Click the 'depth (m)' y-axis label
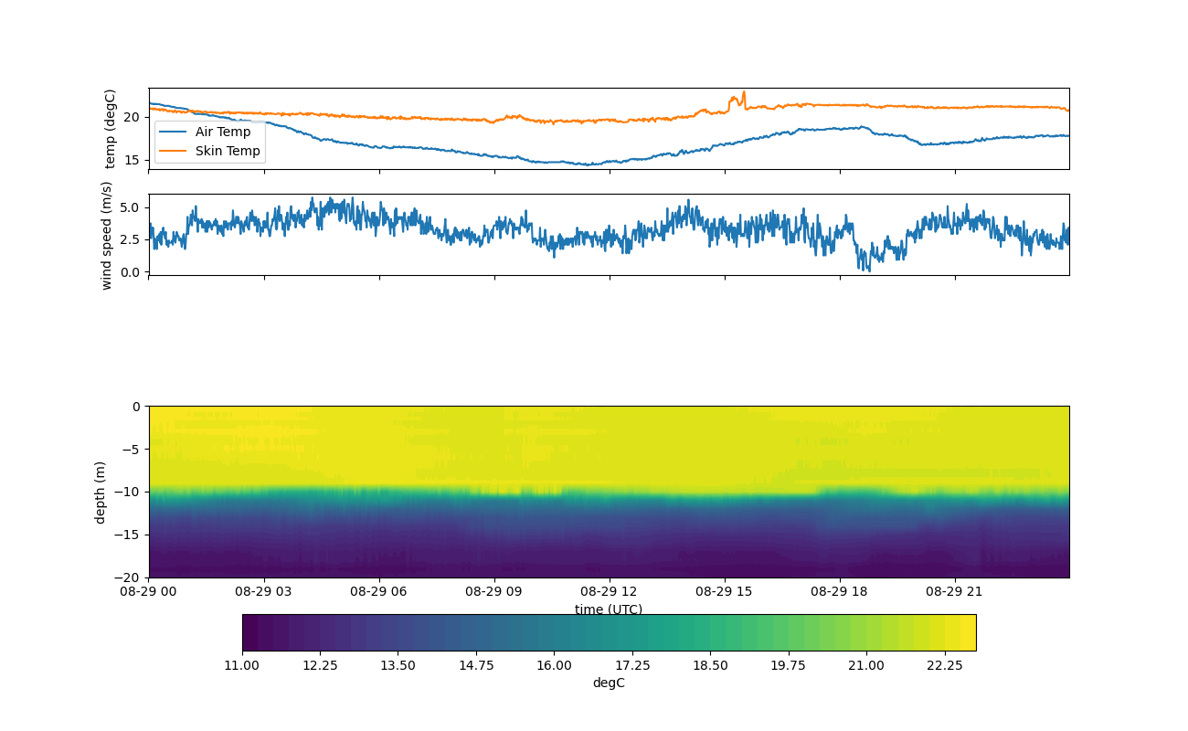This screenshot has height=731, width=1188. (101, 492)
